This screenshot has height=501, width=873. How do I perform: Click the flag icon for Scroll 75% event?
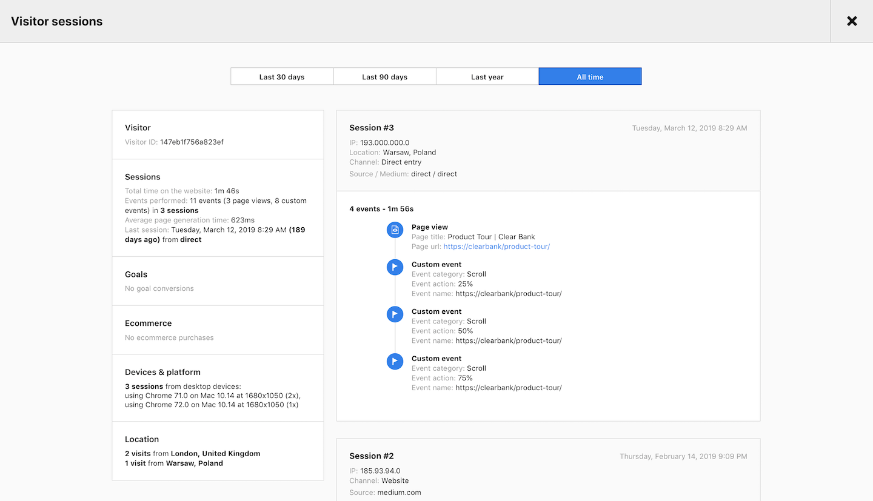[395, 361]
